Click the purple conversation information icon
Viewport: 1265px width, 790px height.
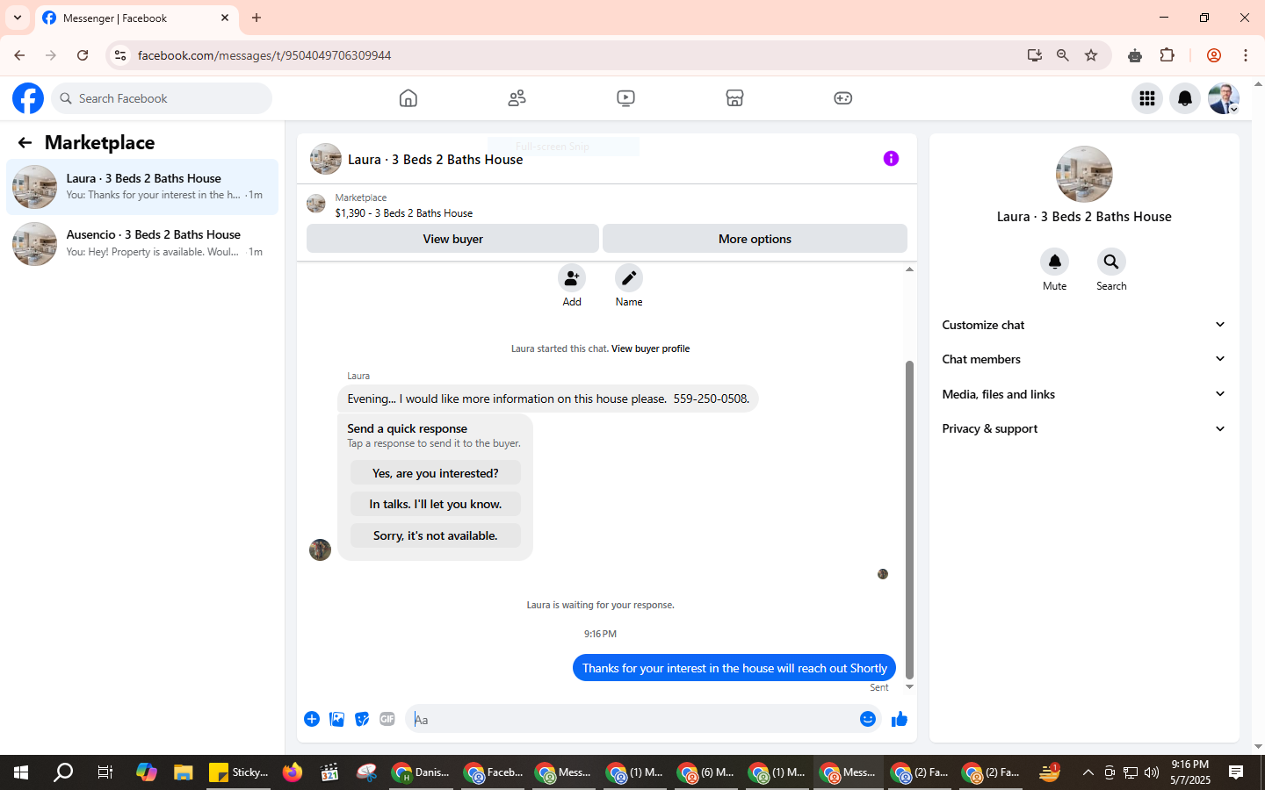[x=891, y=159]
